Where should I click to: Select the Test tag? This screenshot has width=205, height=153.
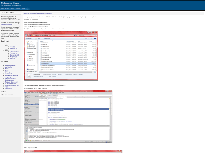[7, 87]
